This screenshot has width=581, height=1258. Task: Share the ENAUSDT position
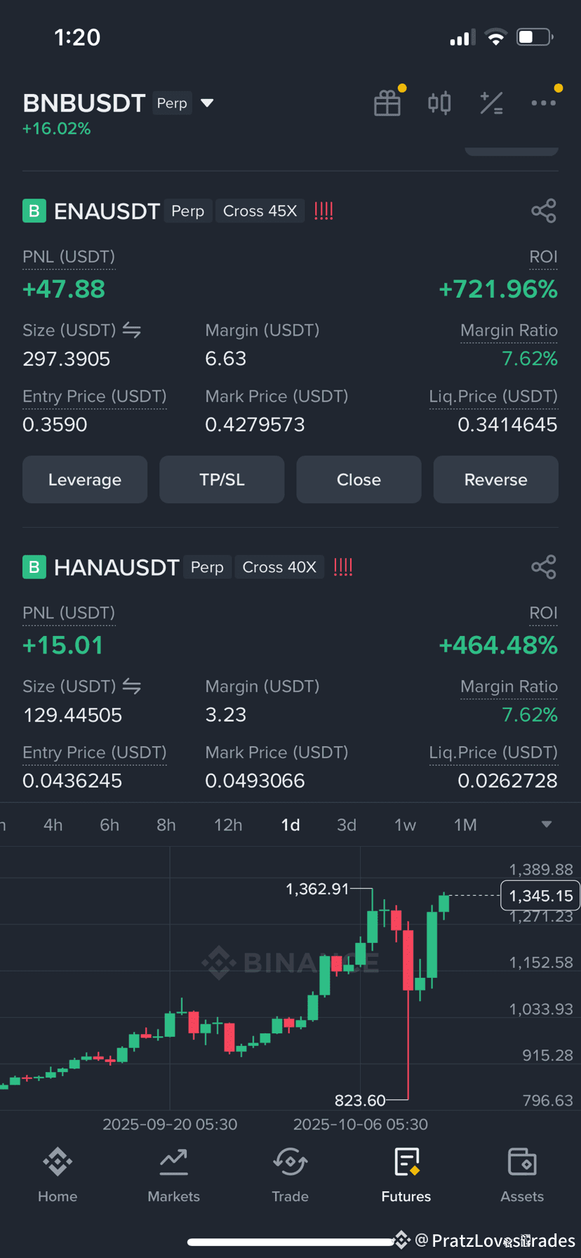coord(544,211)
